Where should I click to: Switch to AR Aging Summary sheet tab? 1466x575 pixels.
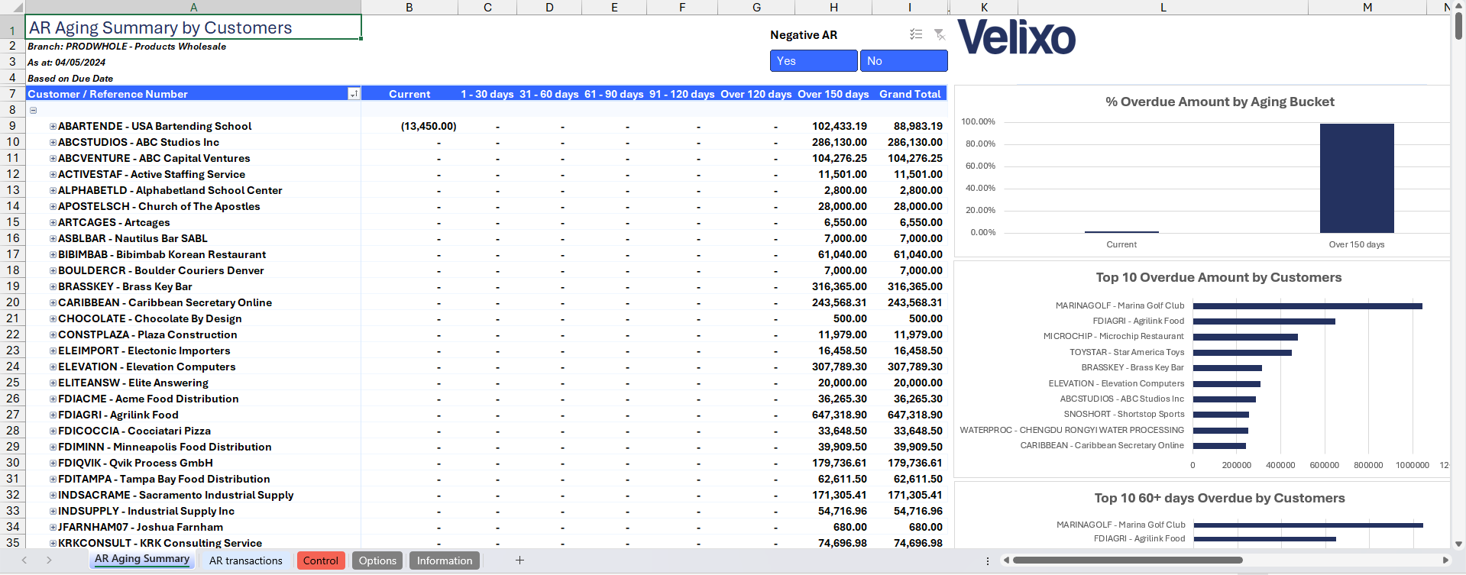pyautogui.click(x=142, y=559)
